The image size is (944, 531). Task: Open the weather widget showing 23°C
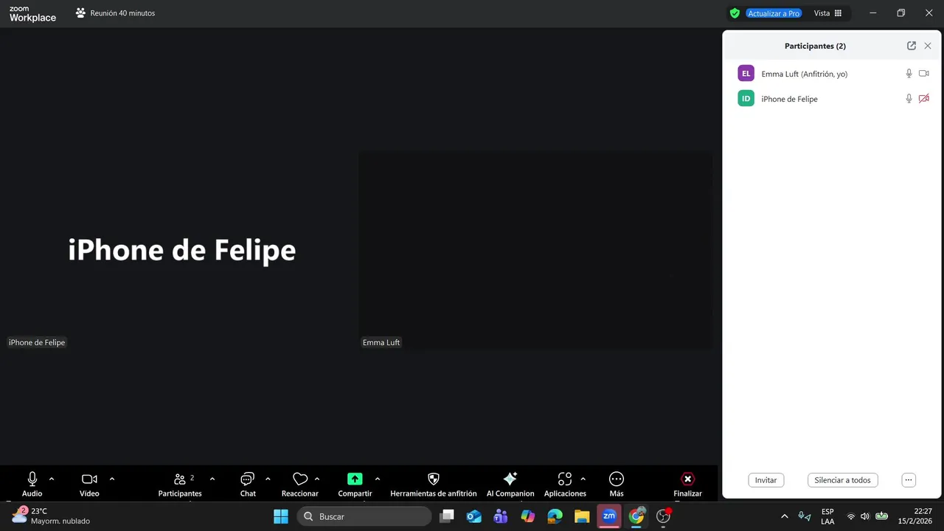coord(50,516)
